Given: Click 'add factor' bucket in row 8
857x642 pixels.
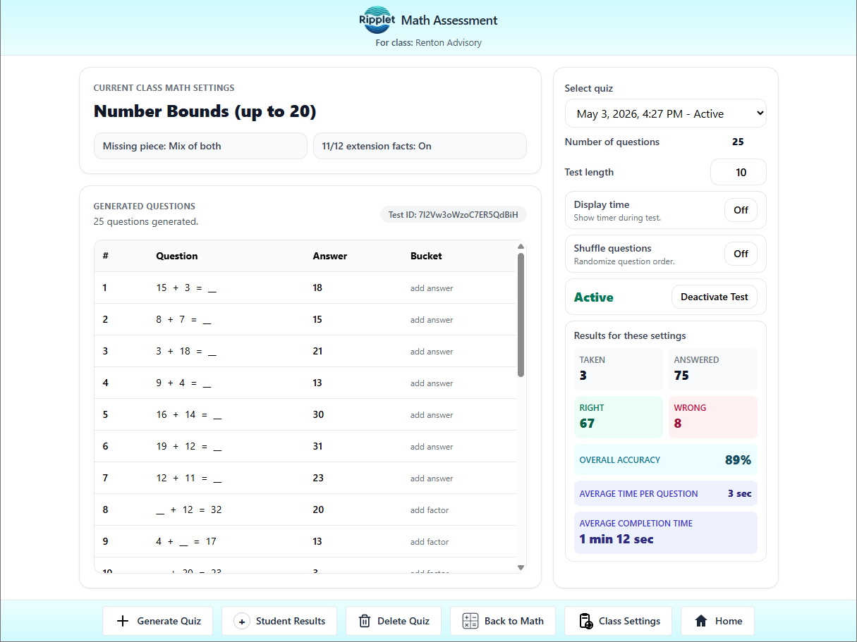Looking at the screenshot, I should tap(430, 510).
